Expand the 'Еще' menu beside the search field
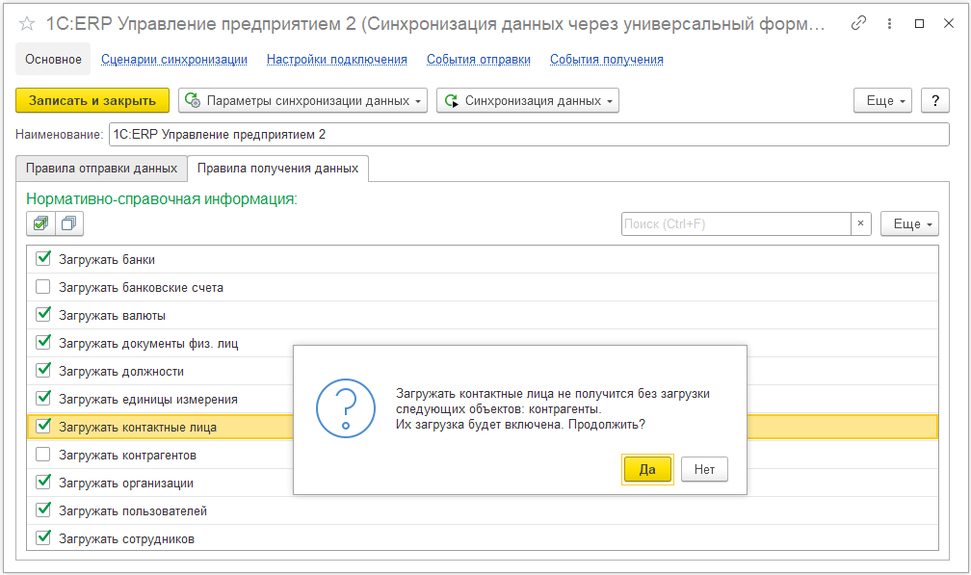This screenshot has width=971, height=575. (909, 224)
